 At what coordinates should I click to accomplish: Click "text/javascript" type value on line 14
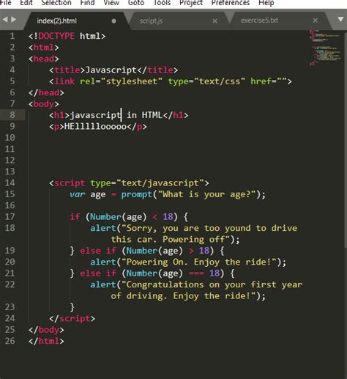160,183
